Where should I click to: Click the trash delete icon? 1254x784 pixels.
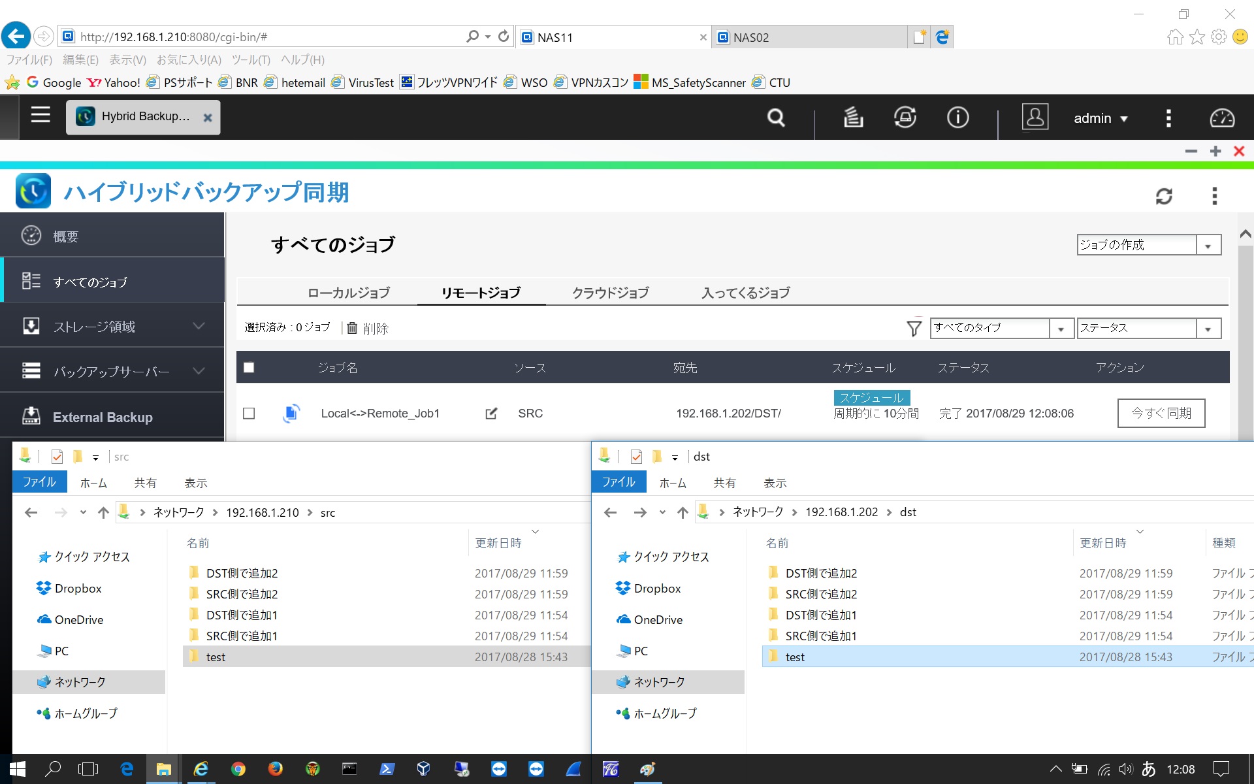coord(352,328)
